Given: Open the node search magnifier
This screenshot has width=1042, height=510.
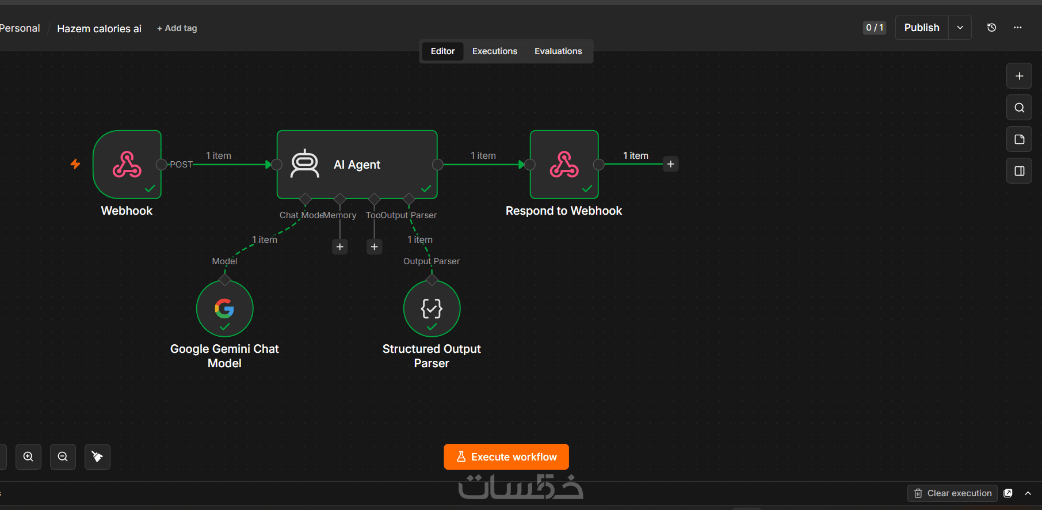Looking at the screenshot, I should pyautogui.click(x=1019, y=108).
